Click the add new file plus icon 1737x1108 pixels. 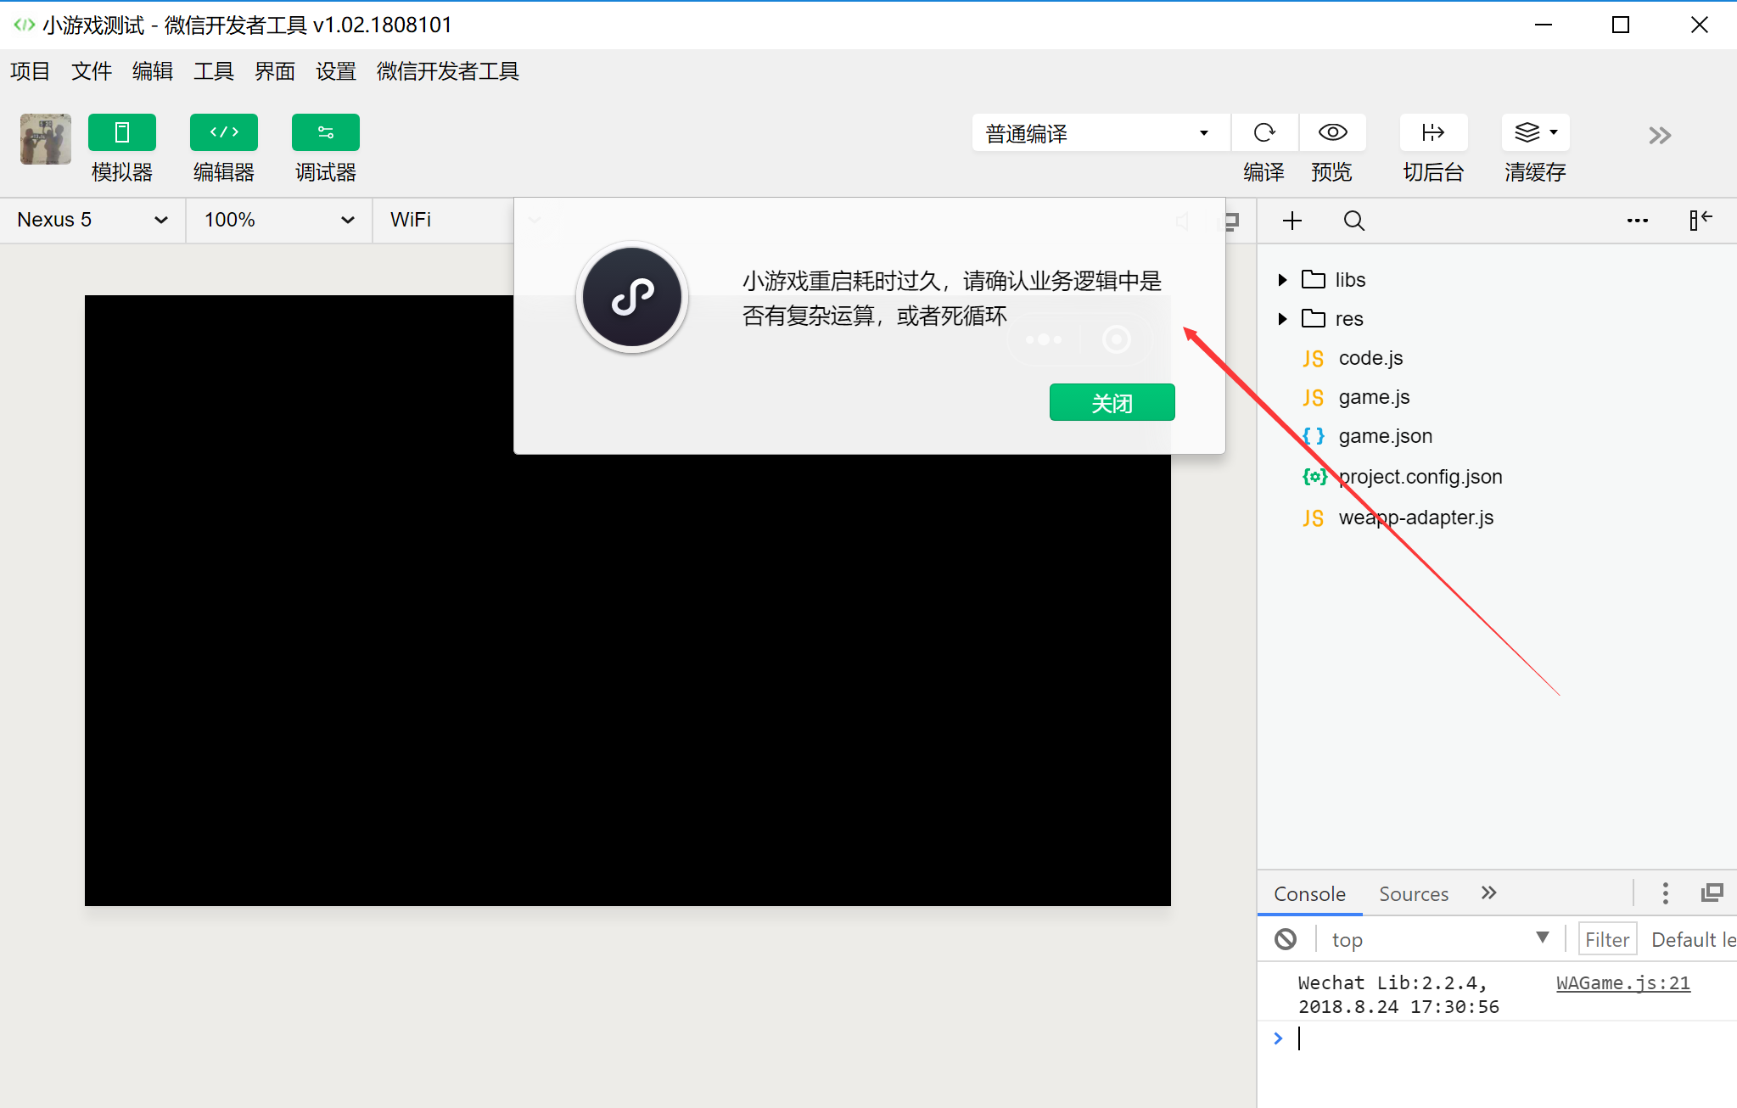[1292, 221]
